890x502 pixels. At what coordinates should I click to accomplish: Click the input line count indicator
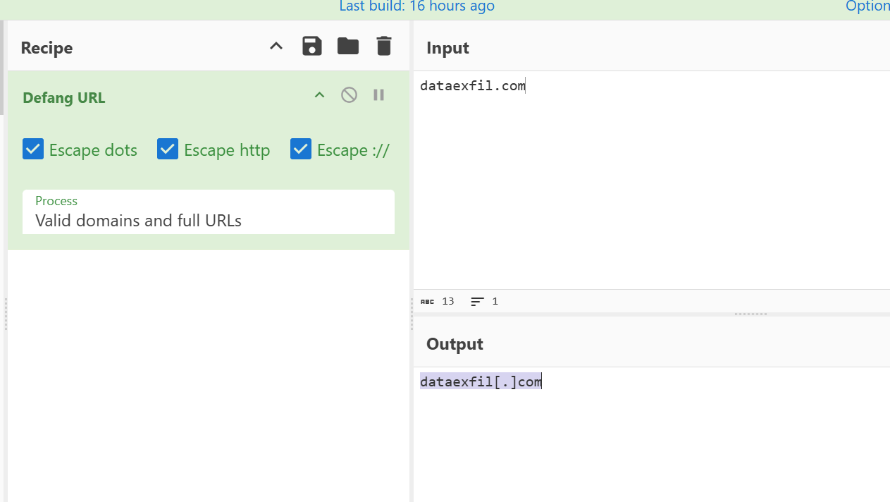tap(485, 301)
